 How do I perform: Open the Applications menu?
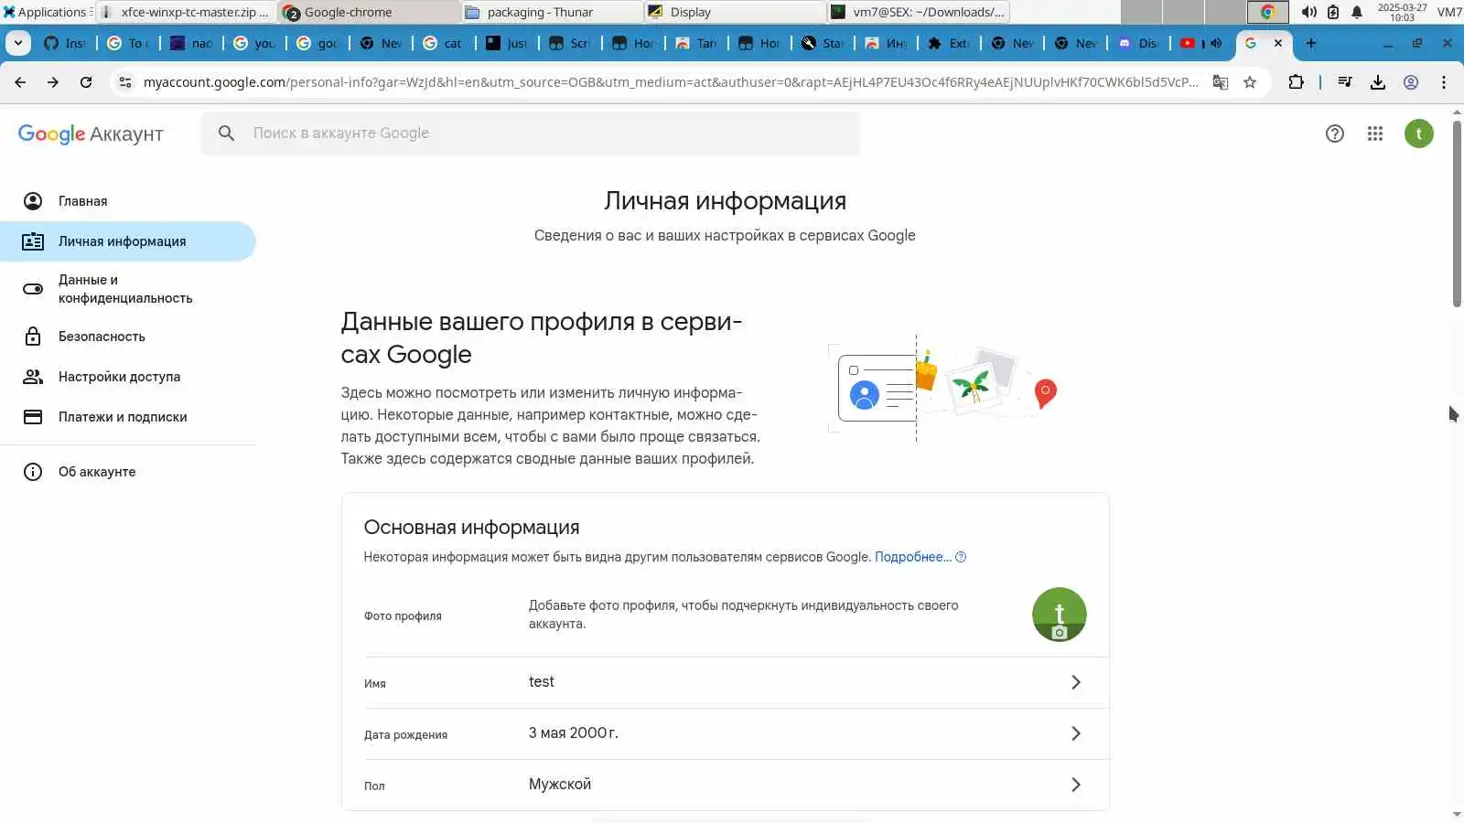46,12
